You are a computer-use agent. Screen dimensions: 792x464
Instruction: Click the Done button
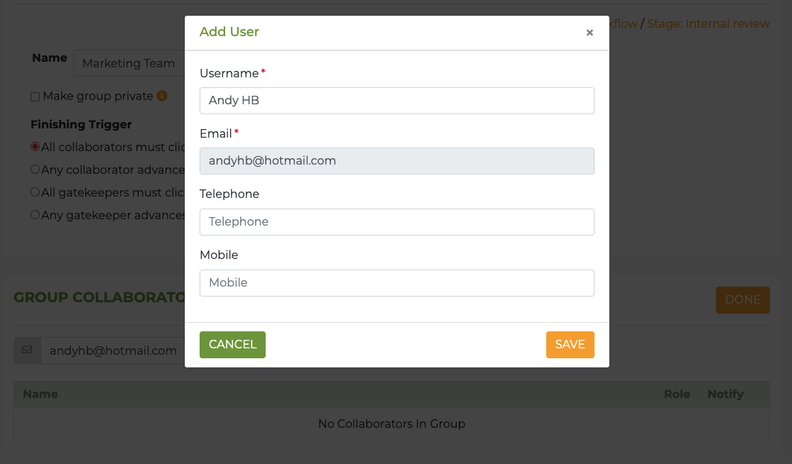[742, 300]
